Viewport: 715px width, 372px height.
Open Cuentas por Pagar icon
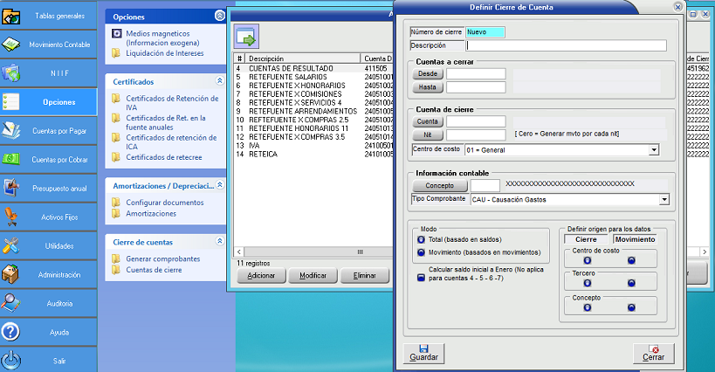coord(11,130)
